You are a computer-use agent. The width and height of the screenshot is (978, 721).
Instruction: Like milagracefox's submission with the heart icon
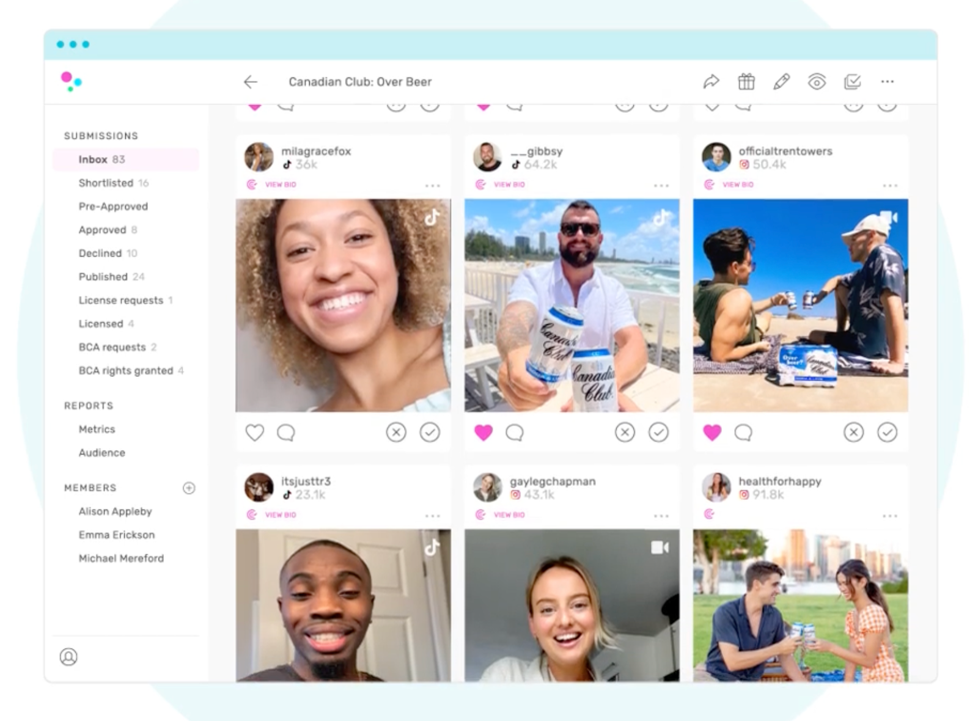pos(256,432)
